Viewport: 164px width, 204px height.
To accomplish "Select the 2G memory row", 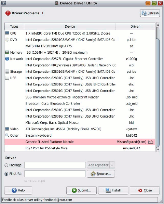I will [x=80, y=52].
